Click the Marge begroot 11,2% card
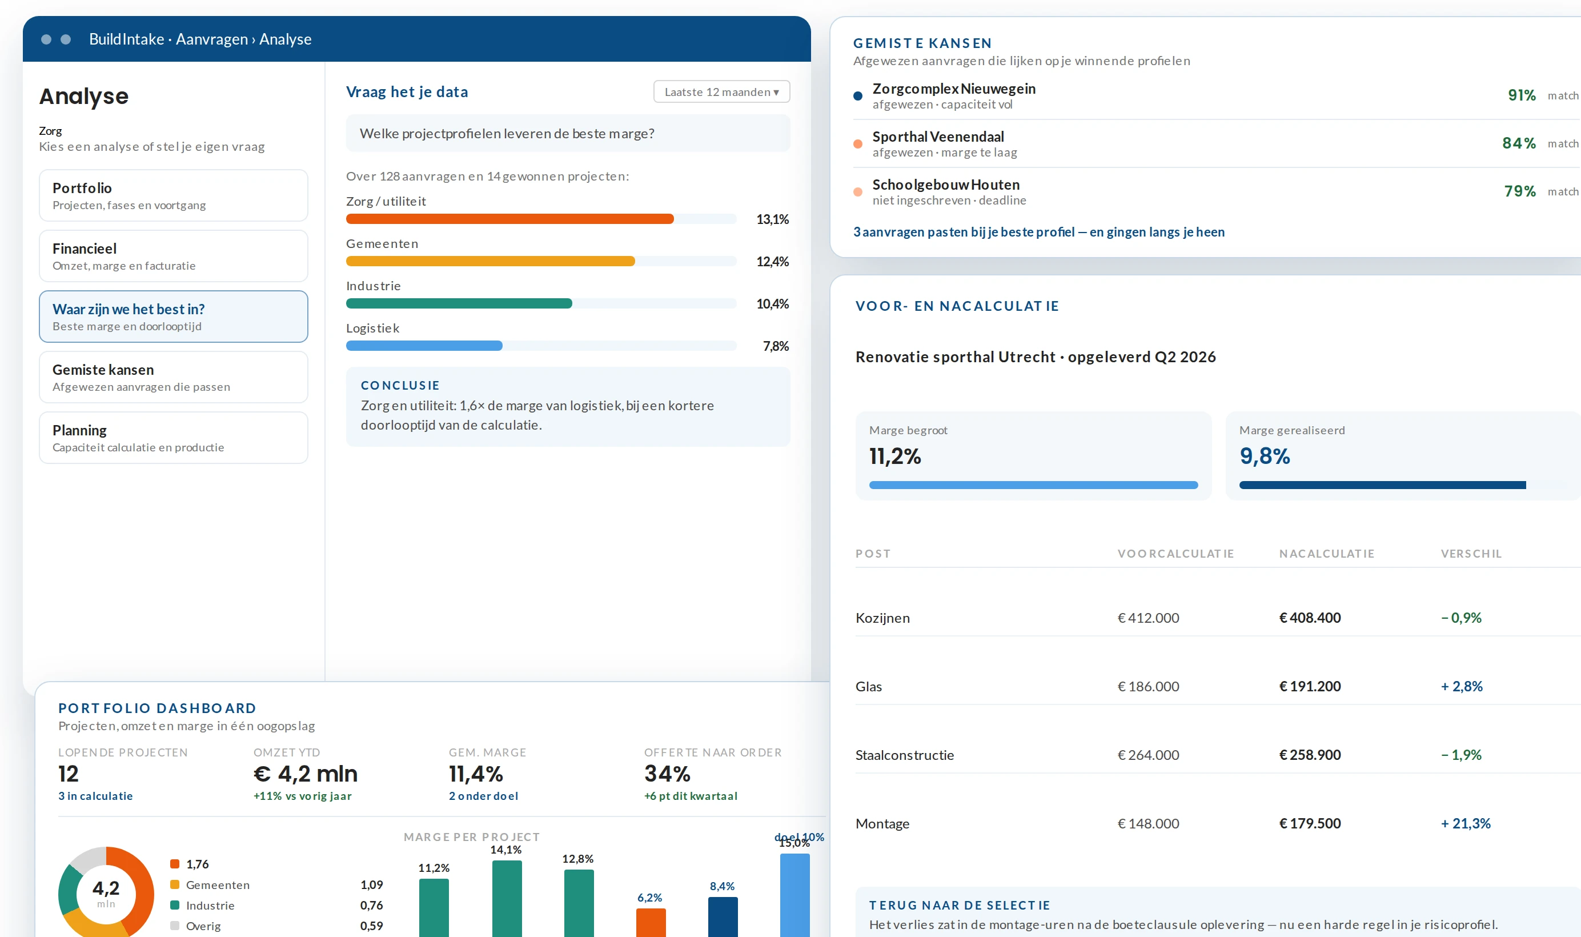The height and width of the screenshot is (937, 1581). coord(1033,456)
